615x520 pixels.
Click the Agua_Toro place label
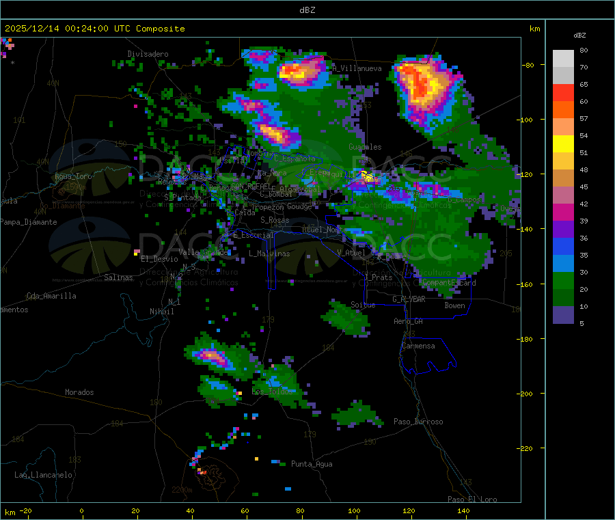click(73, 176)
